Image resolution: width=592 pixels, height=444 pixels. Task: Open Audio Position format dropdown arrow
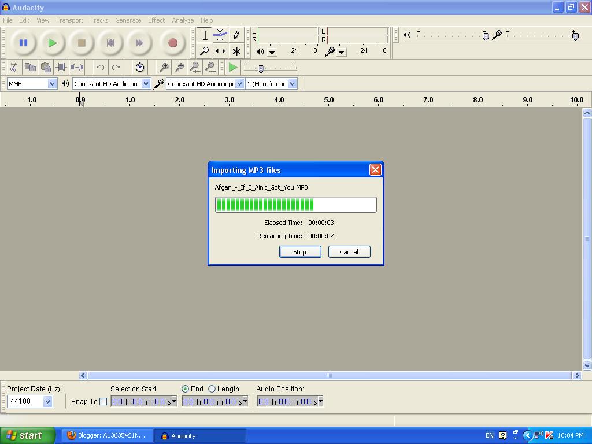click(x=320, y=401)
